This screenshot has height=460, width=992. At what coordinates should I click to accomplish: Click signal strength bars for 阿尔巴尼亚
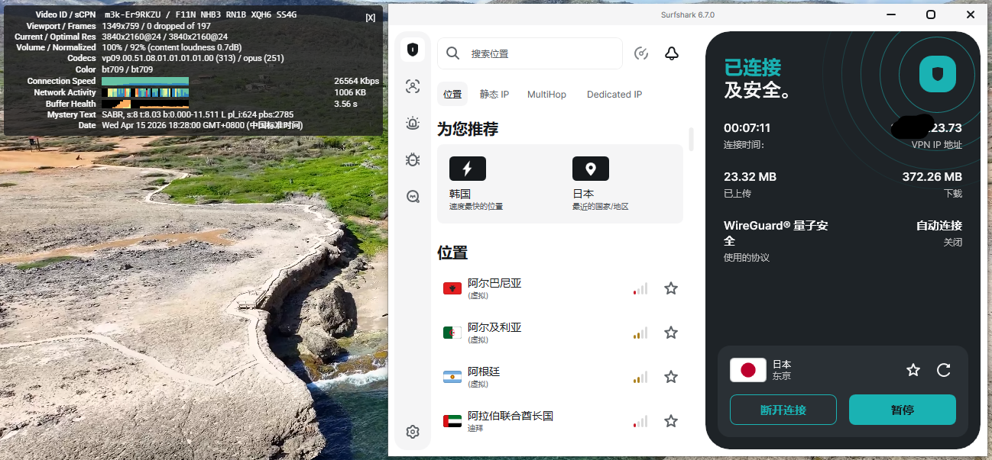[x=640, y=288]
